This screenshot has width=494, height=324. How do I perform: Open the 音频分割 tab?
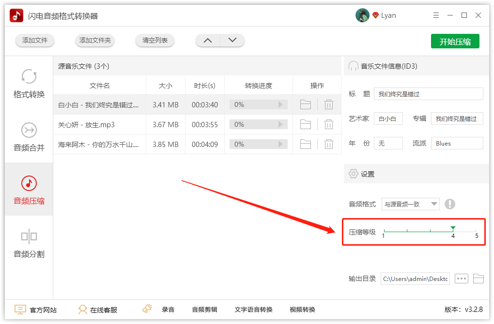[29, 243]
